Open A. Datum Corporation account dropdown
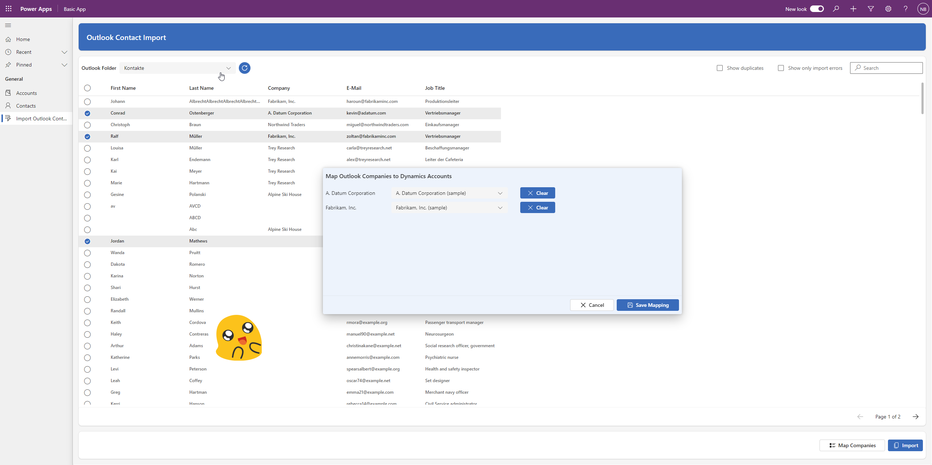 [449, 193]
